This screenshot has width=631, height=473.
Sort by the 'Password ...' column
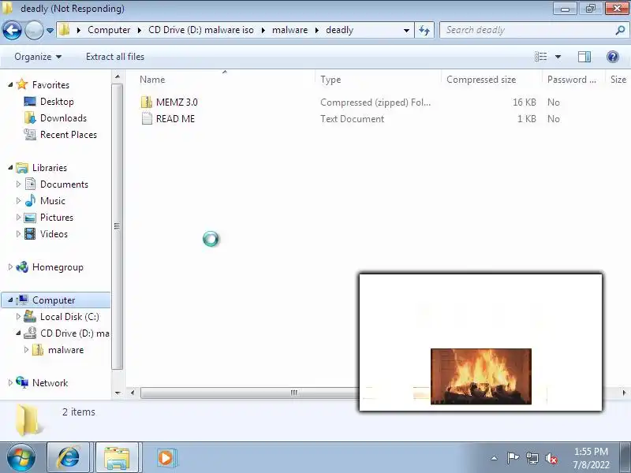coord(571,80)
